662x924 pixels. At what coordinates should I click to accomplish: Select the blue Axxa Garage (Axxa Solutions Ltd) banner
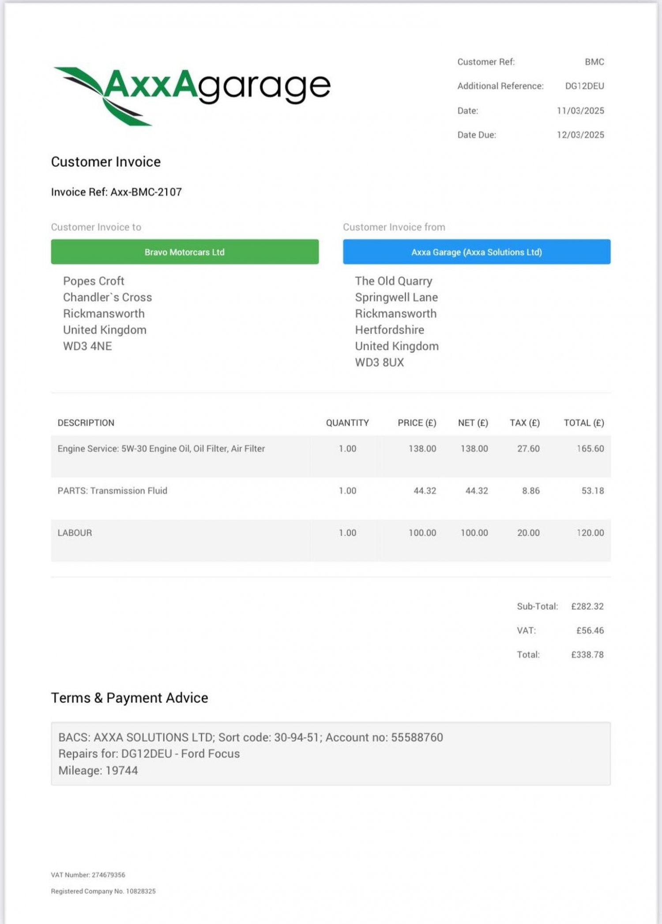(x=477, y=252)
